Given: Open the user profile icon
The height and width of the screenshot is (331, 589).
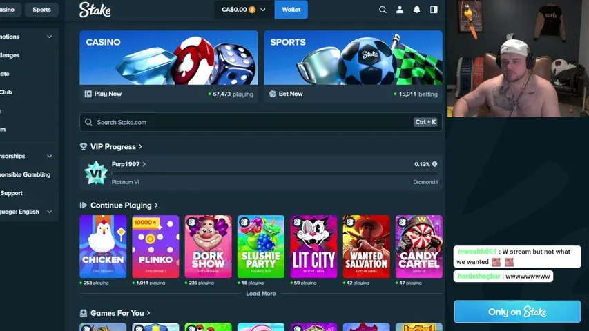Looking at the screenshot, I should [400, 10].
